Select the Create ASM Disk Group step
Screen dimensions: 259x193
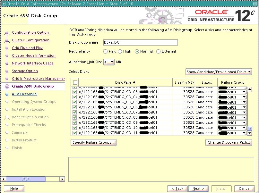click(x=33, y=86)
